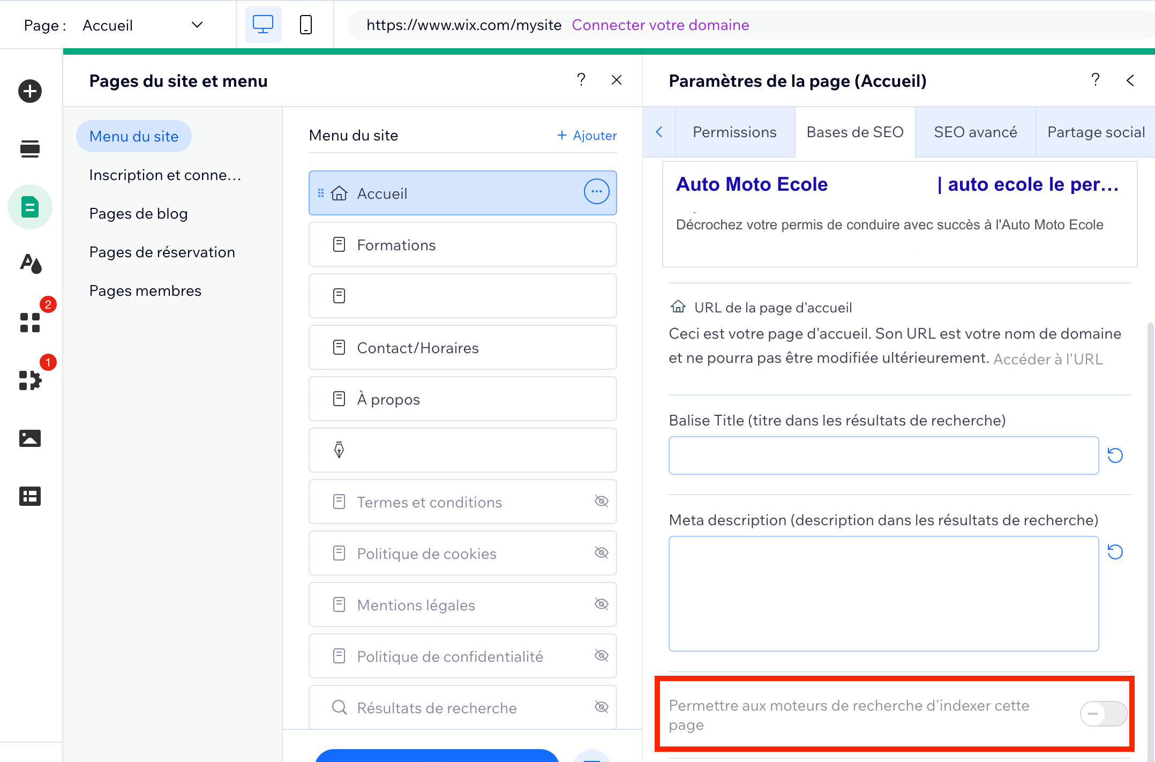Screen dimensions: 1155x762
Task: Select the unnamed blog pen-icon page
Action: (x=463, y=450)
